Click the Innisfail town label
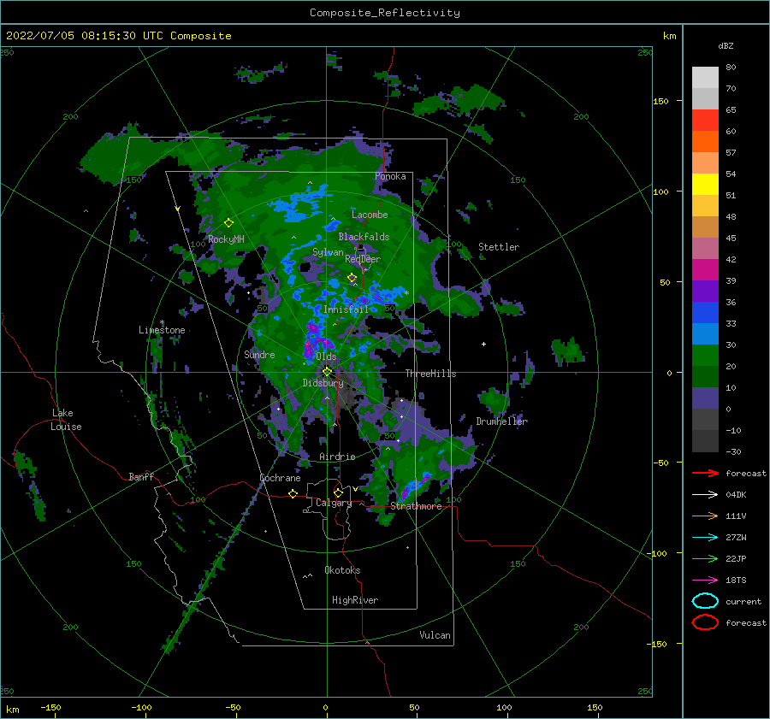The width and height of the screenshot is (770, 719). [x=346, y=309]
